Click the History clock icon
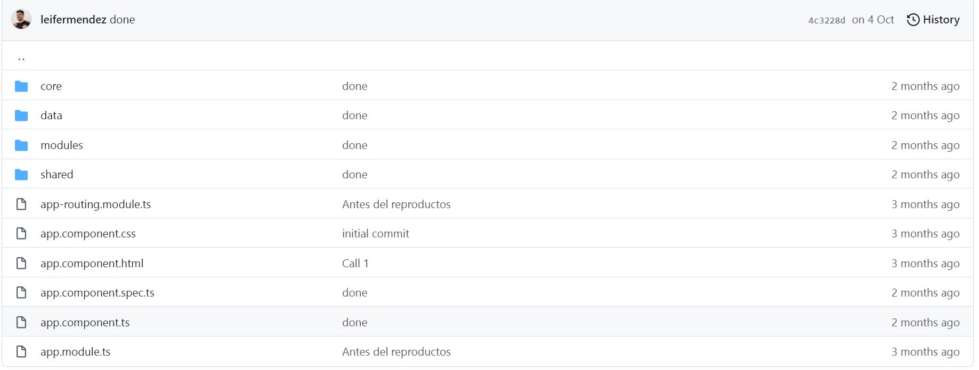The height and width of the screenshot is (370, 979). coord(913,19)
